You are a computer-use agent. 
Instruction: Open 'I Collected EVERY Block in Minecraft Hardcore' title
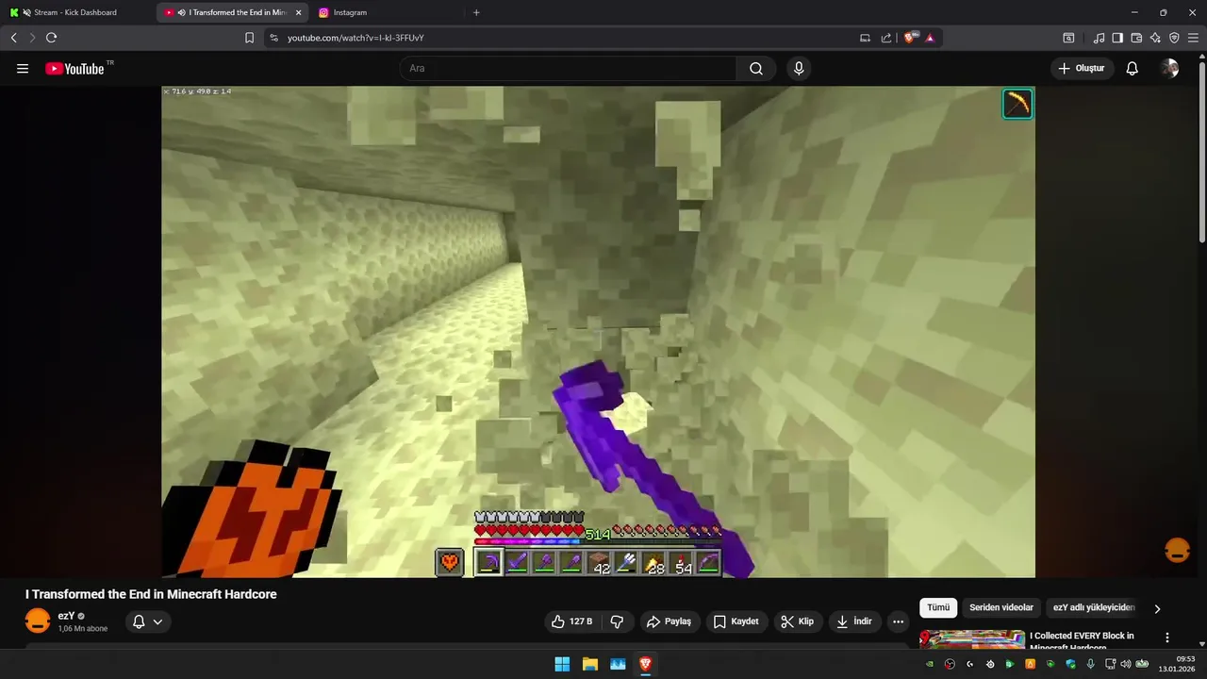coord(1082,641)
